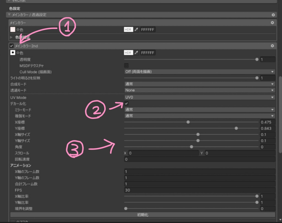This screenshot has width=282, height=223.
Task: Click the 初期化 reset button
Action: click(x=143, y=215)
